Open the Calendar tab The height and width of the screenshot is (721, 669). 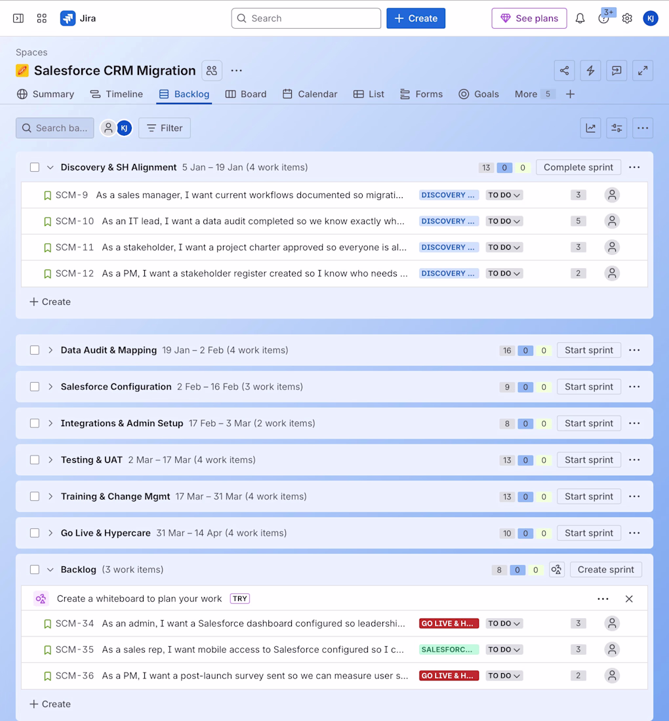pos(310,94)
